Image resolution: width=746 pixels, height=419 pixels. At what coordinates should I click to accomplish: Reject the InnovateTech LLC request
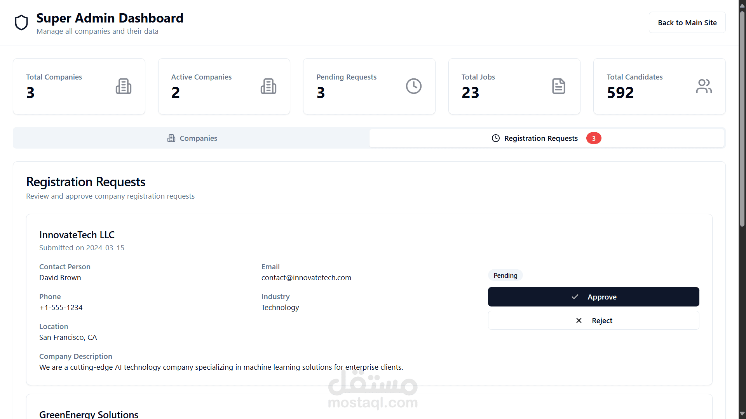(593, 320)
